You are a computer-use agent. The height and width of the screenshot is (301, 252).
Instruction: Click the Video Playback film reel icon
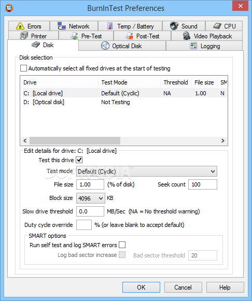coord(186,36)
